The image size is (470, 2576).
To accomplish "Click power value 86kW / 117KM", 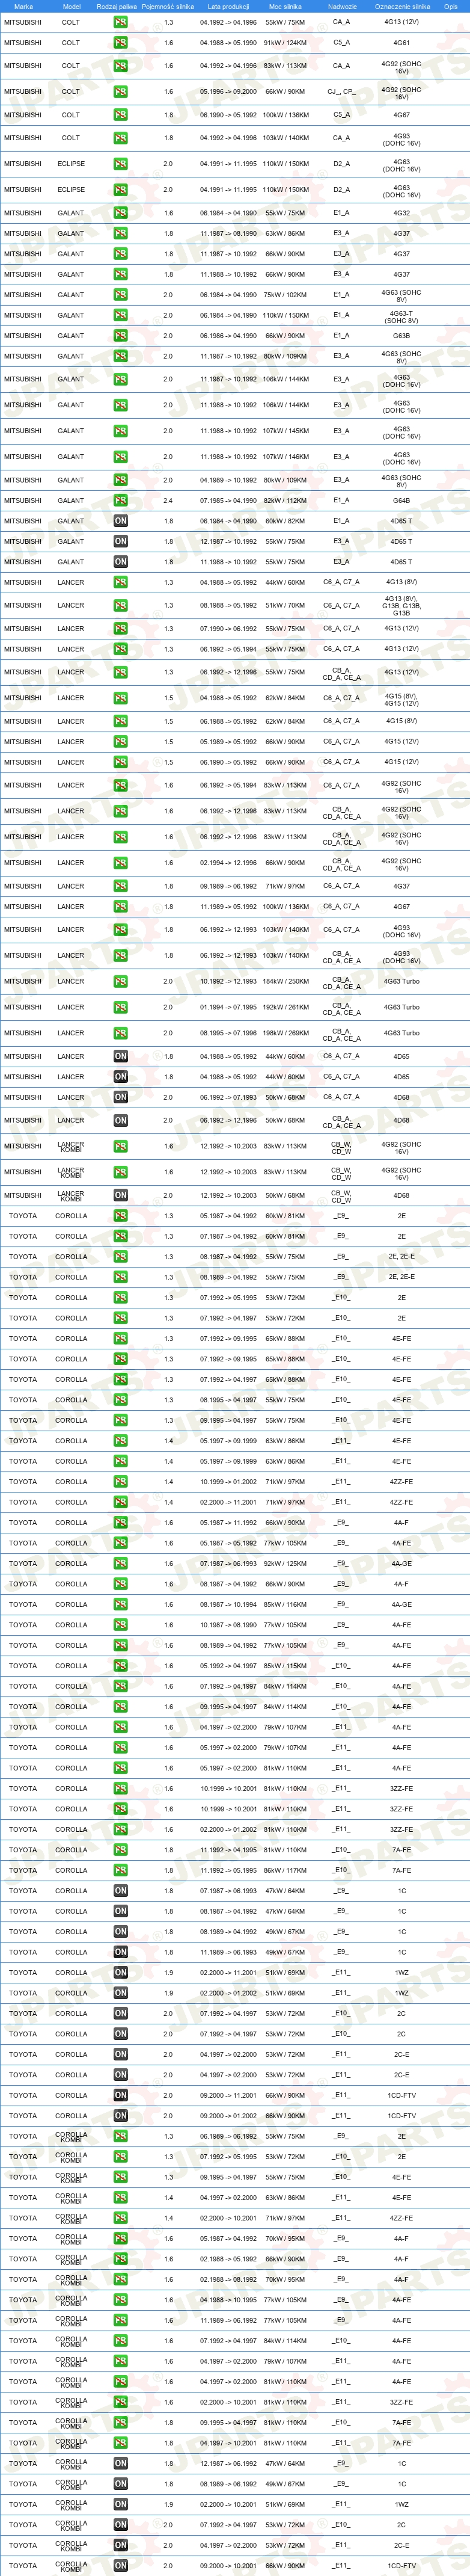I will (285, 1870).
